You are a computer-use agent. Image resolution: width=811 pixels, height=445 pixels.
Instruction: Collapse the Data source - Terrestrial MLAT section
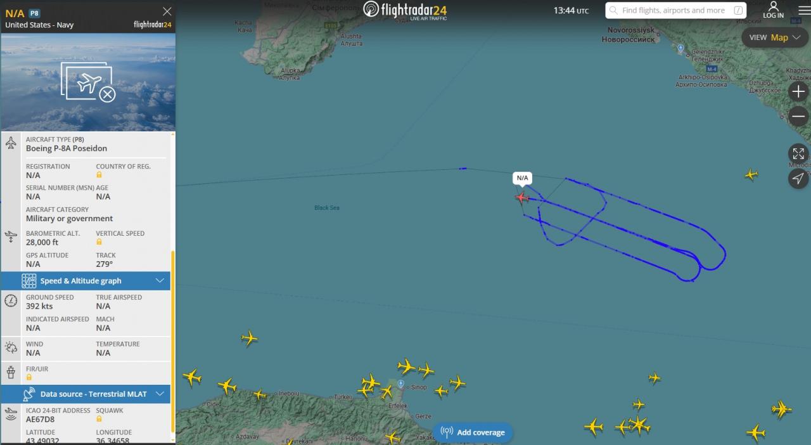click(160, 394)
